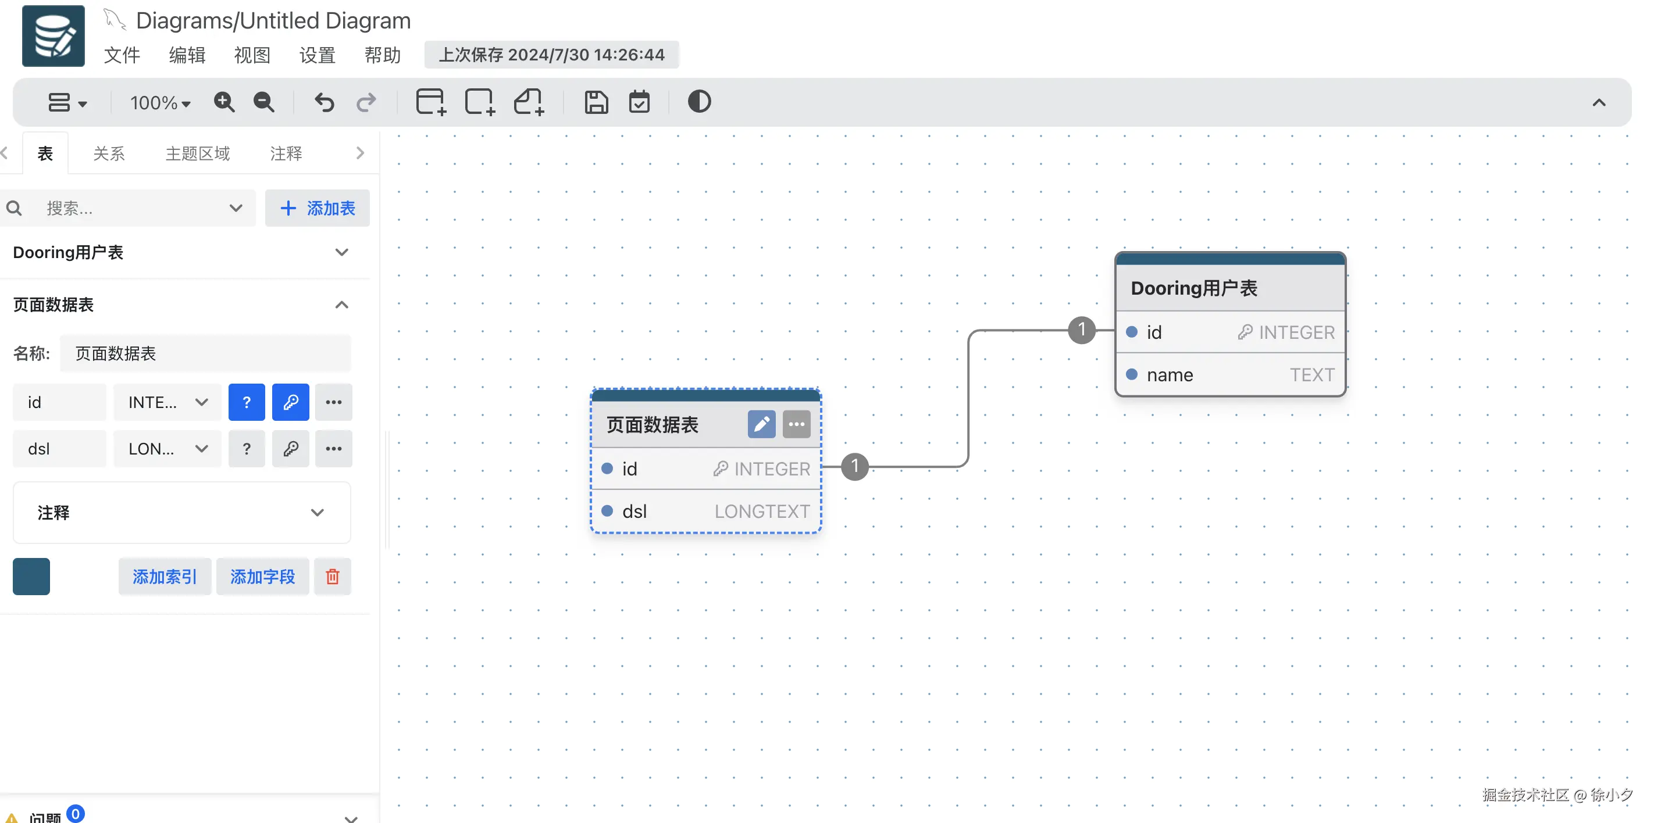Open the dsl field type dropdown
The width and height of the screenshot is (1654, 823).
tap(167, 449)
